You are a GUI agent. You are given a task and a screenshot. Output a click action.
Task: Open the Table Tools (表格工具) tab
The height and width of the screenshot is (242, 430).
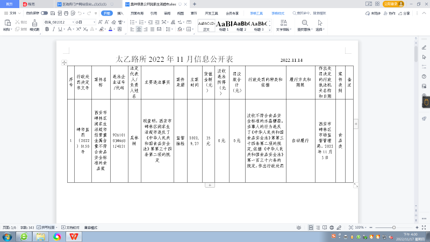[256, 13]
